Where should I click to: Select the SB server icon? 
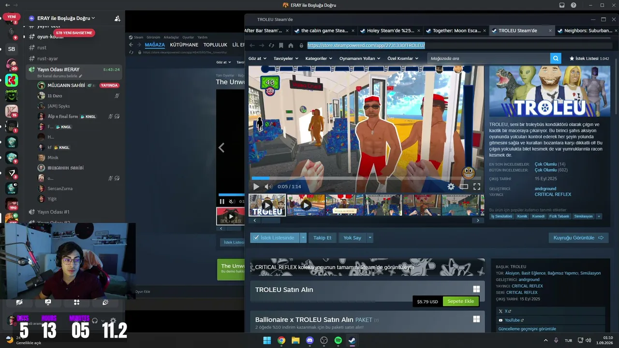12,49
